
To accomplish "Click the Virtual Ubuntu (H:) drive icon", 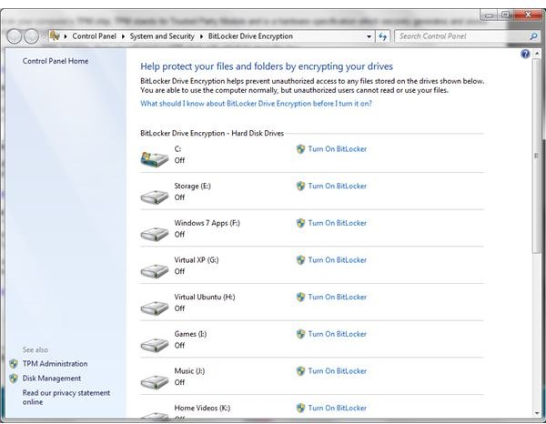I will (155, 308).
